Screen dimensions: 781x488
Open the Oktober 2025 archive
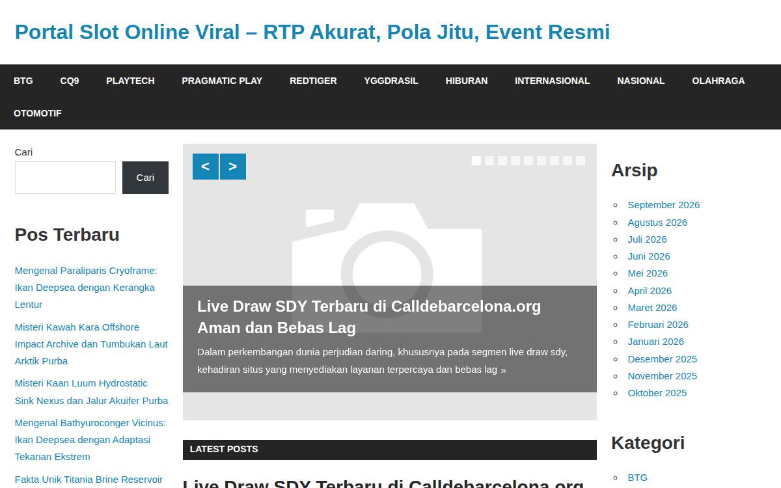pos(657,393)
